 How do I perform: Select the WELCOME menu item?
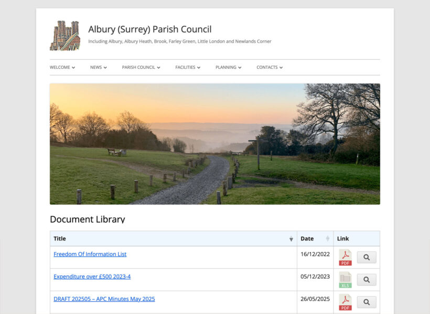click(60, 67)
